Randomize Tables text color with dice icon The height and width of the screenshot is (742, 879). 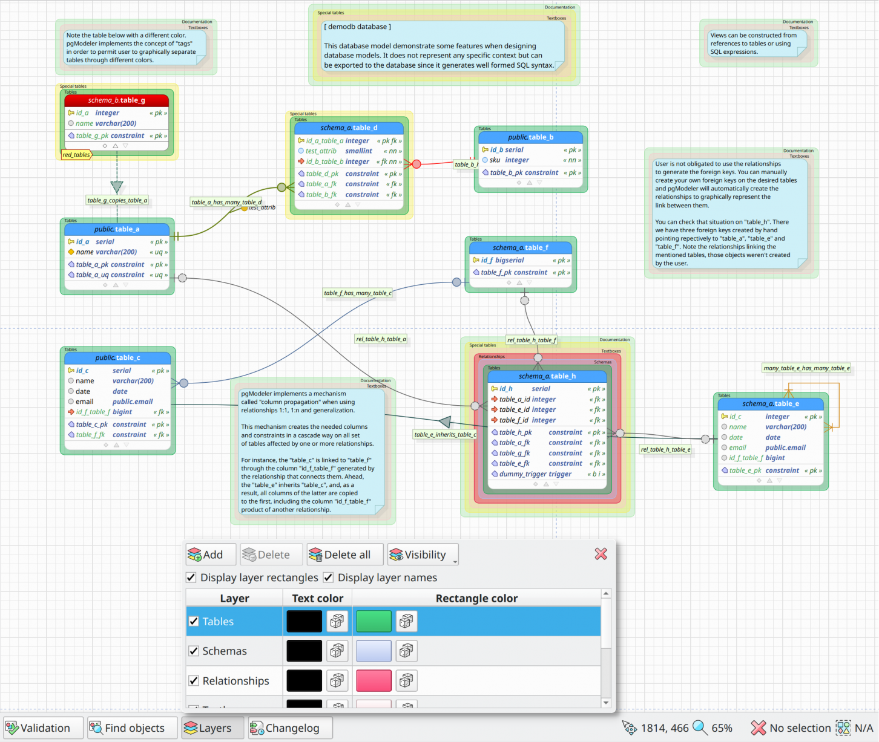point(337,621)
